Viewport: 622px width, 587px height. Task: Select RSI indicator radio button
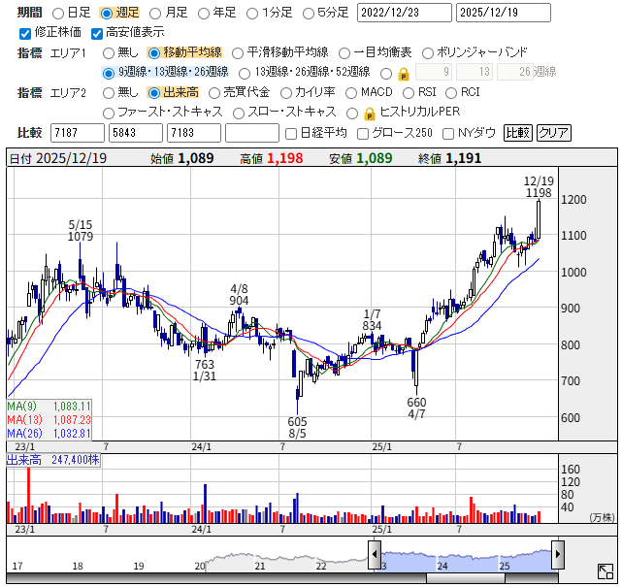click(409, 93)
